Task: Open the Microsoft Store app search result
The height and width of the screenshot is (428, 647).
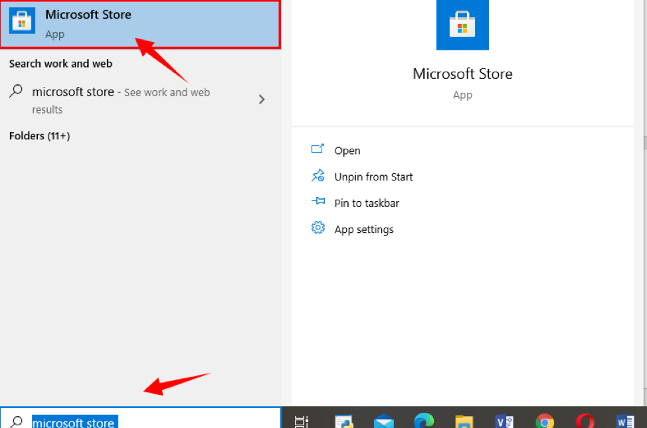Action: (140, 25)
